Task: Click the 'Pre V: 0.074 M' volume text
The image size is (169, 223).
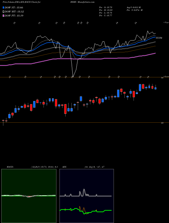Action: coord(135,10)
